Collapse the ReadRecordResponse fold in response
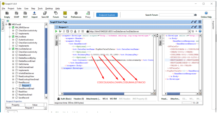This screenshot has width=217, height=113. click(163, 41)
